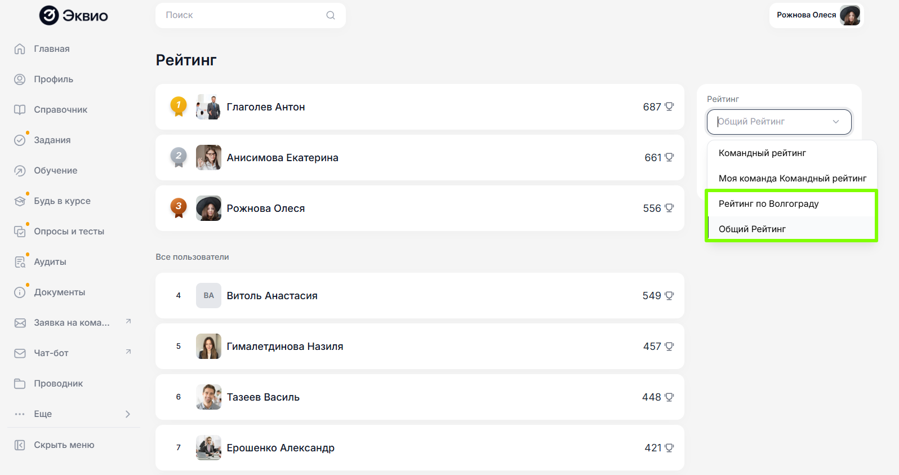Click the Чат-бот envelope icon
Viewport: 899px width, 475px height.
point(20,353)
